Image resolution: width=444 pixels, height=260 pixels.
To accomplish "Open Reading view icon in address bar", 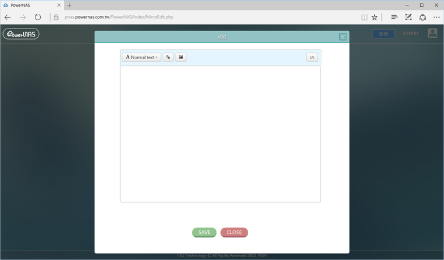I will click(x=364, y=17).
